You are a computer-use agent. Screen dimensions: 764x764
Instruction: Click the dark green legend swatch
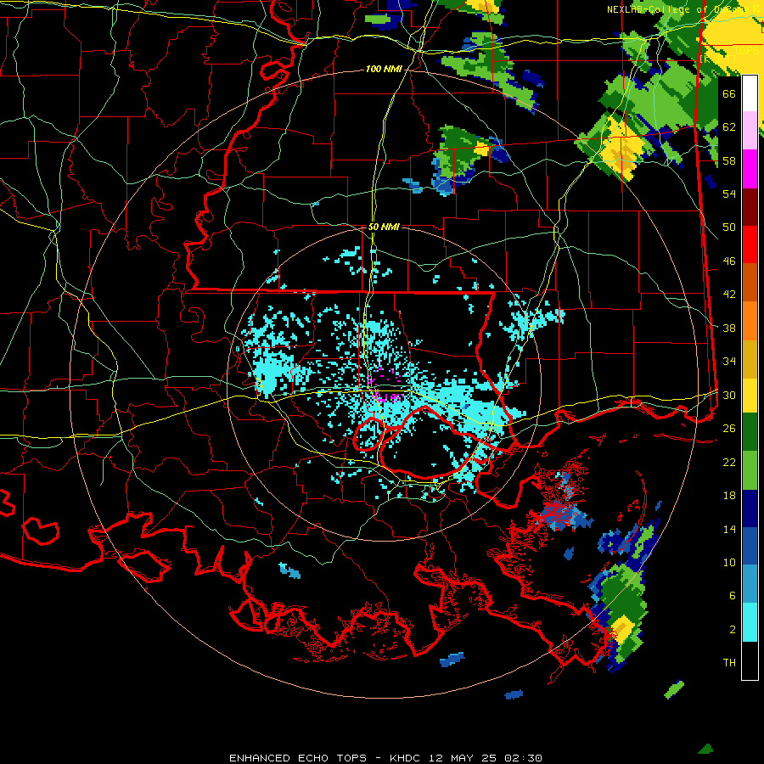click(x=750, y=432)
